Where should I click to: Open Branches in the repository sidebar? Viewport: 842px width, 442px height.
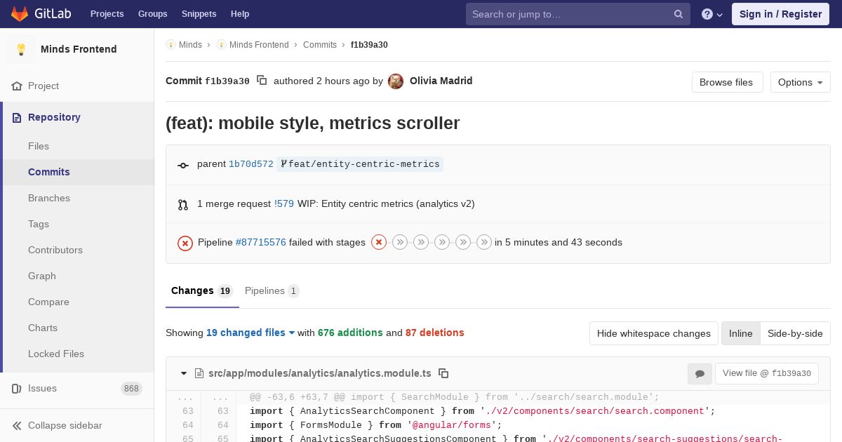(x=49, y=198)
